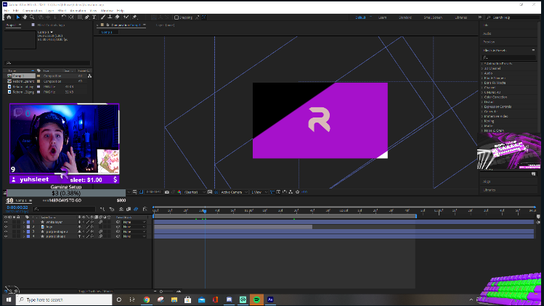544x306 pixels.
Task: Expand the white layer properties
Action: pos(24,222)
